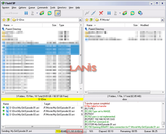Screen dimensions: 166x134
Task: Click the '6 Files failed to transfer' log line
Action: coord(95,106)
